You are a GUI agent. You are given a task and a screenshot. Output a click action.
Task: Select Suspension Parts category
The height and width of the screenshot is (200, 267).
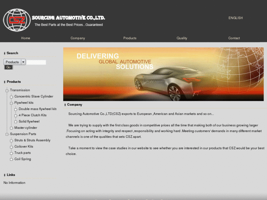click(23, 134)
